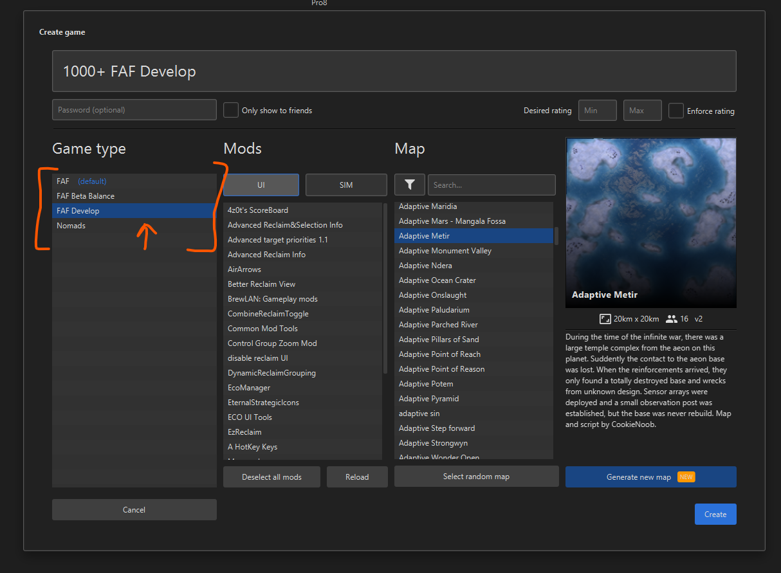The width and height of the screenshot is (781, 573).
Task: Choose the Adaptive Maridia map
Action: click(474, 206)
